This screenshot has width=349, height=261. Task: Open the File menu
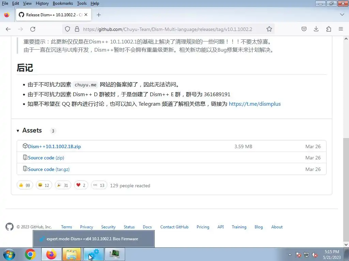[x=5, y=3]
